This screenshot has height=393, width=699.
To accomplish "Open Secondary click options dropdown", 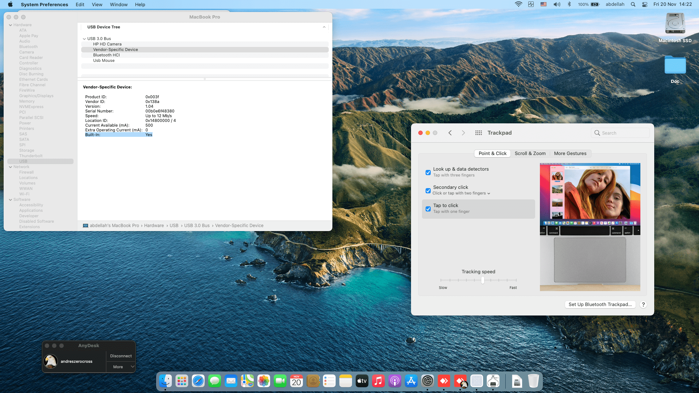I will click(489, 194).
